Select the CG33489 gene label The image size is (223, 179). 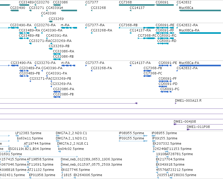point(26,2)
